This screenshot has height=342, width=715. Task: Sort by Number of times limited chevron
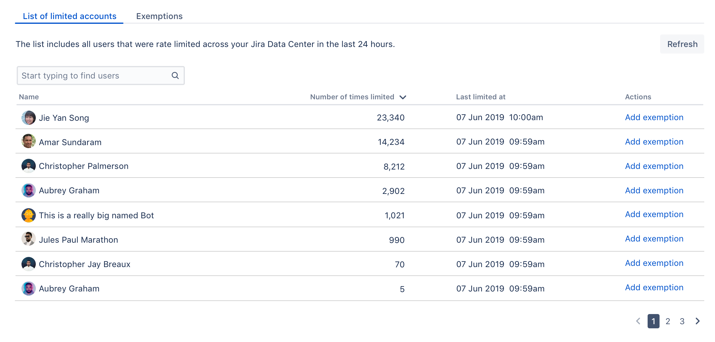pyautogui.click(x=403, y=97)
